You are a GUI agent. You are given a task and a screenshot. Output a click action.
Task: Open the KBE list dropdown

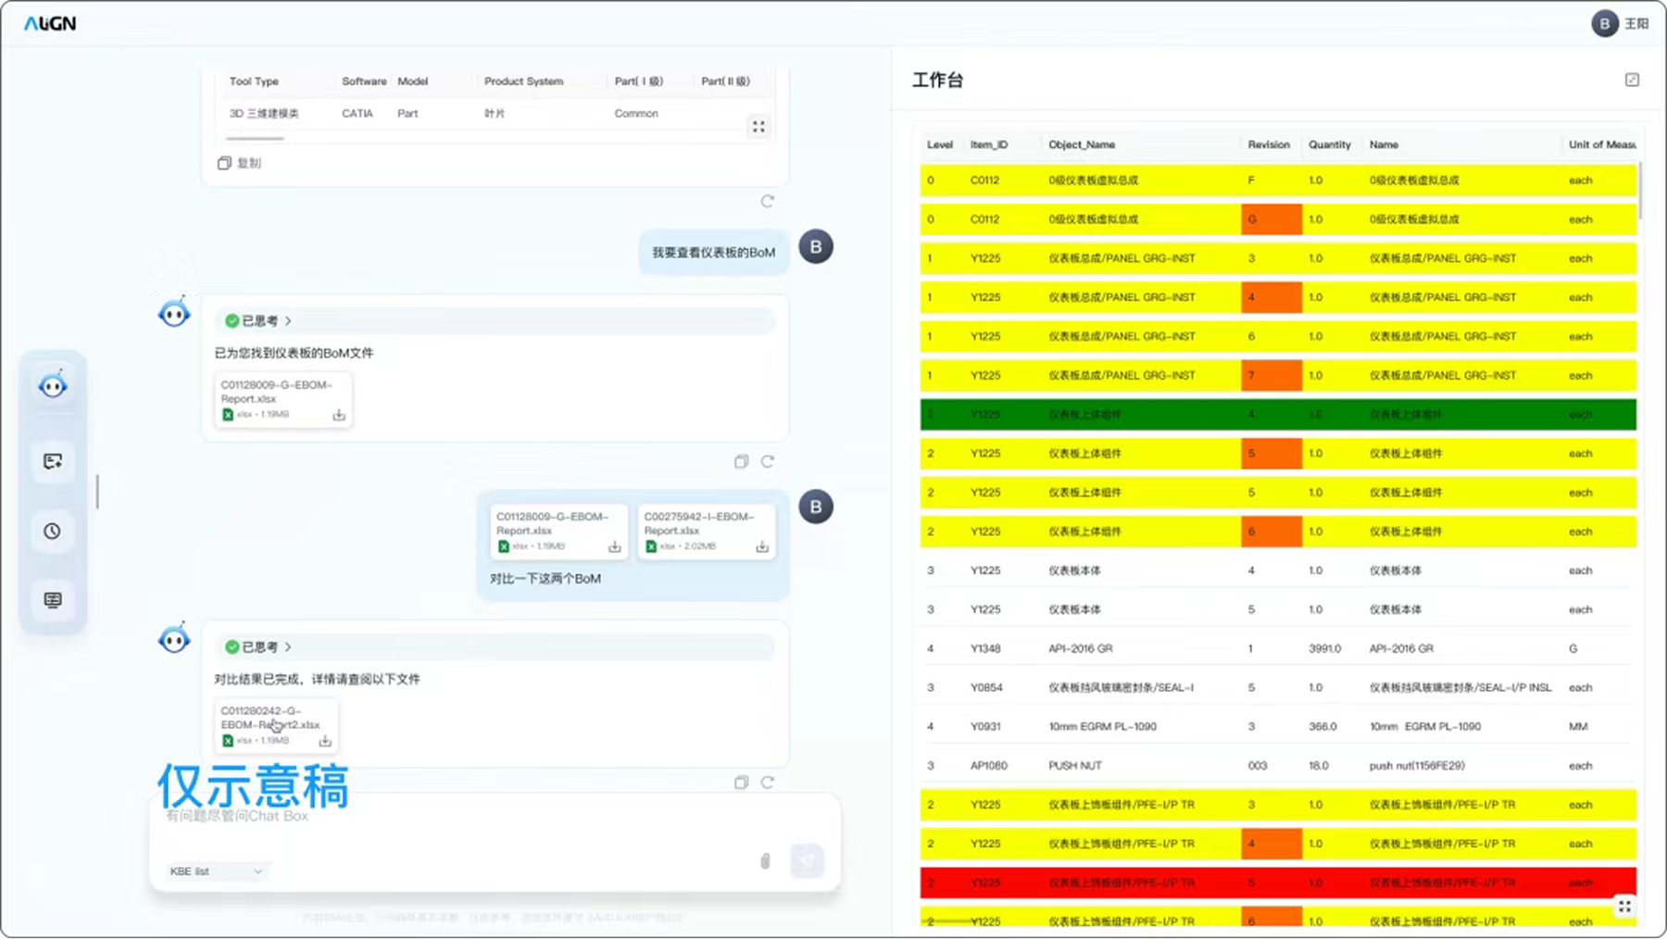217,871
